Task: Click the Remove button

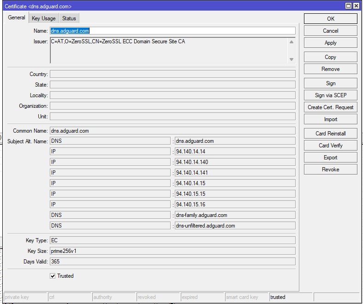Action: point(330,69)
